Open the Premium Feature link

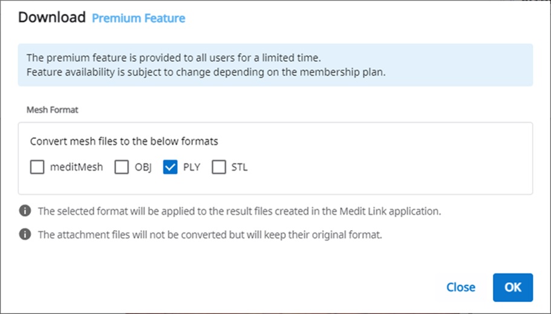(139, 18)
